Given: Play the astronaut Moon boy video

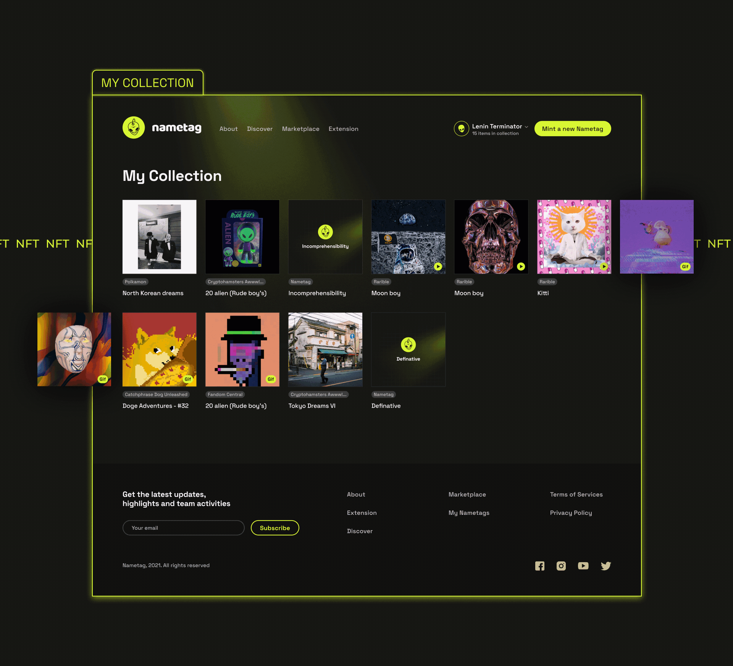Looking at the screenshot, I should click(438, 266).
